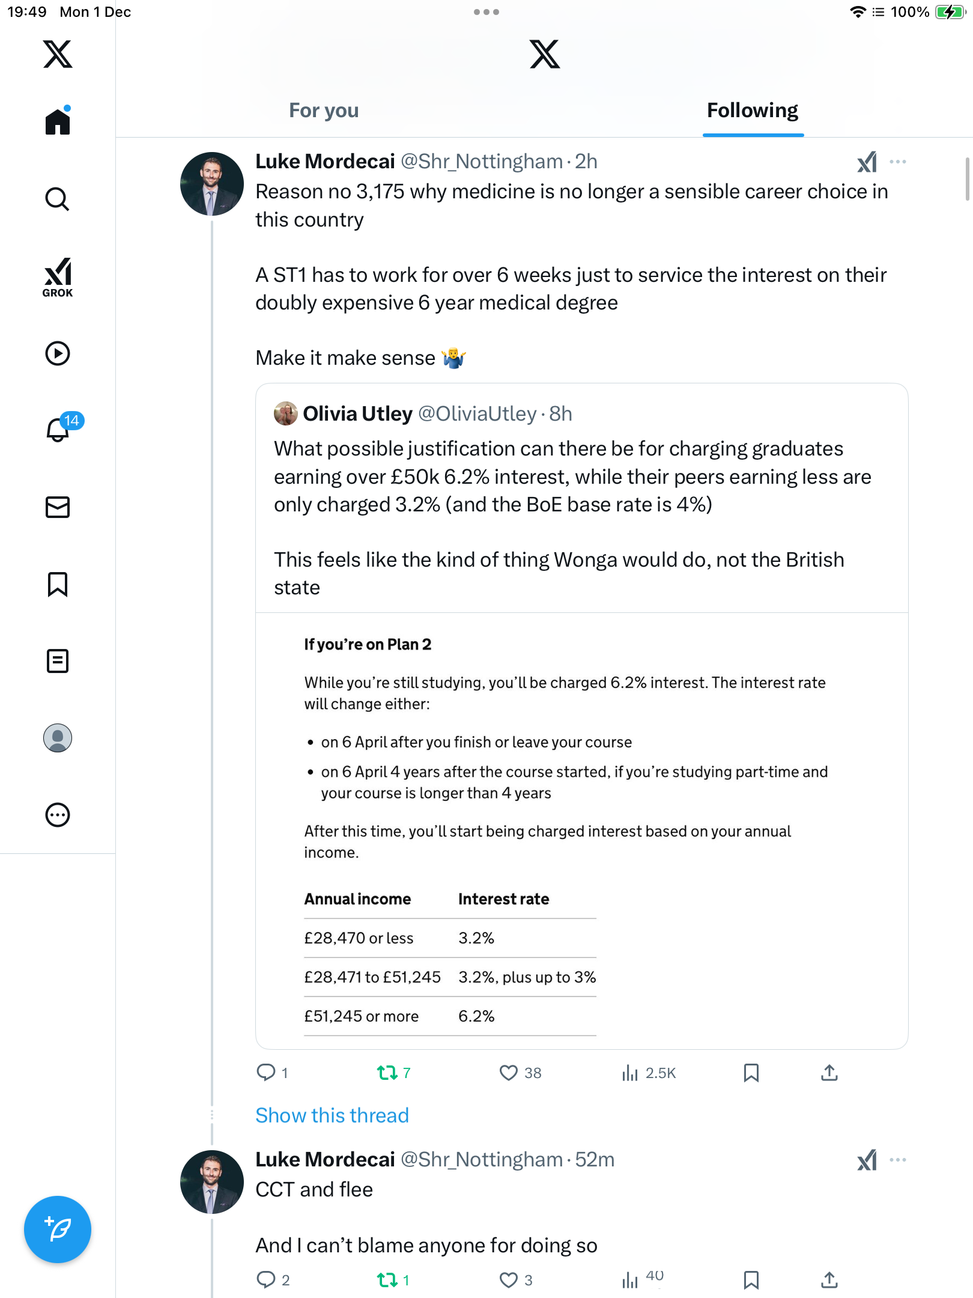Click Show this thread link
This screenshot has height=1298, width=973.
pos(332,1115)
